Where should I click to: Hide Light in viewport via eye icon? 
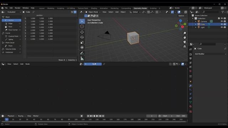tap(222, 27)
